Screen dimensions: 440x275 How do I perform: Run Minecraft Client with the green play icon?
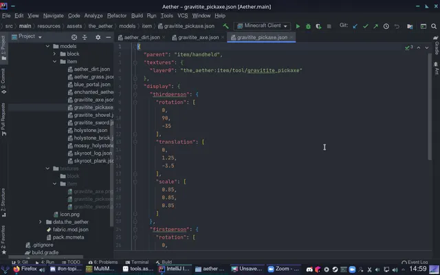(298, 26)
